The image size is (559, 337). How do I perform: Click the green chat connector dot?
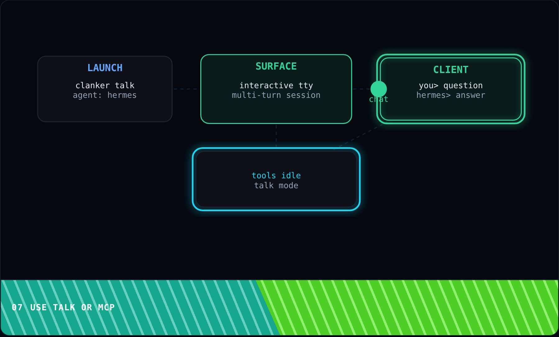pyautogui.click(x=379, y=89)
